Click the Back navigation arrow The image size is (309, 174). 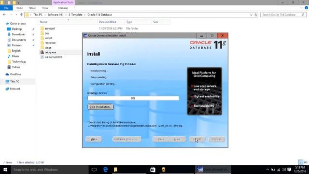pos(4,14)
